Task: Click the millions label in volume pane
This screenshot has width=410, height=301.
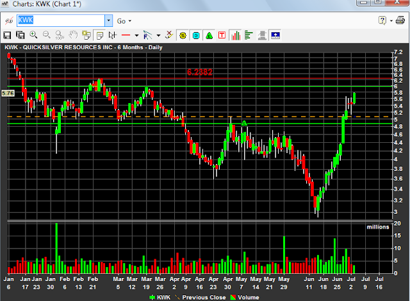Action: point(378,227)
